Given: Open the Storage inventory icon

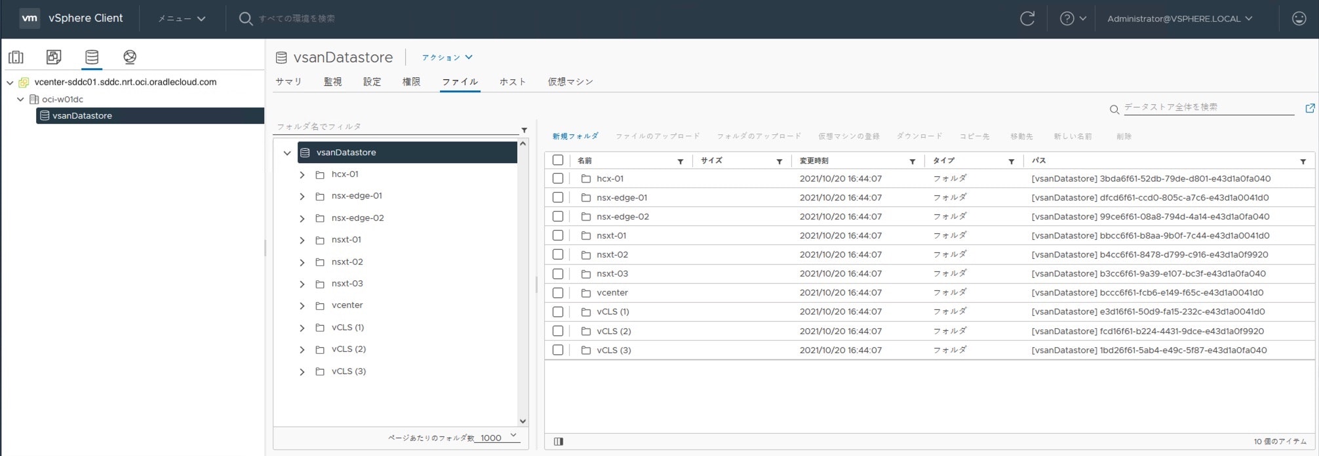Looking at the screenshot, I should pos(92,57).
